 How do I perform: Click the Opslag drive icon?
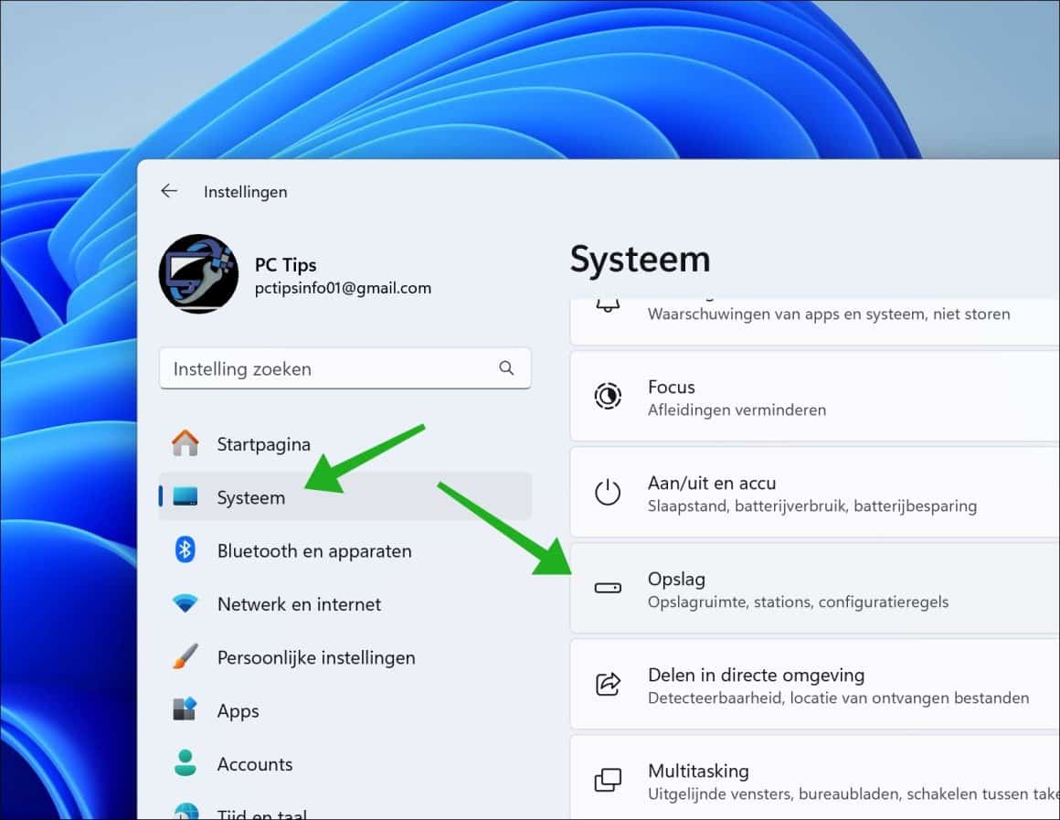point(608,588)
